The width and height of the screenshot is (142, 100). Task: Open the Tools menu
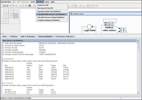pyautogui.click(x=33, y=2)
